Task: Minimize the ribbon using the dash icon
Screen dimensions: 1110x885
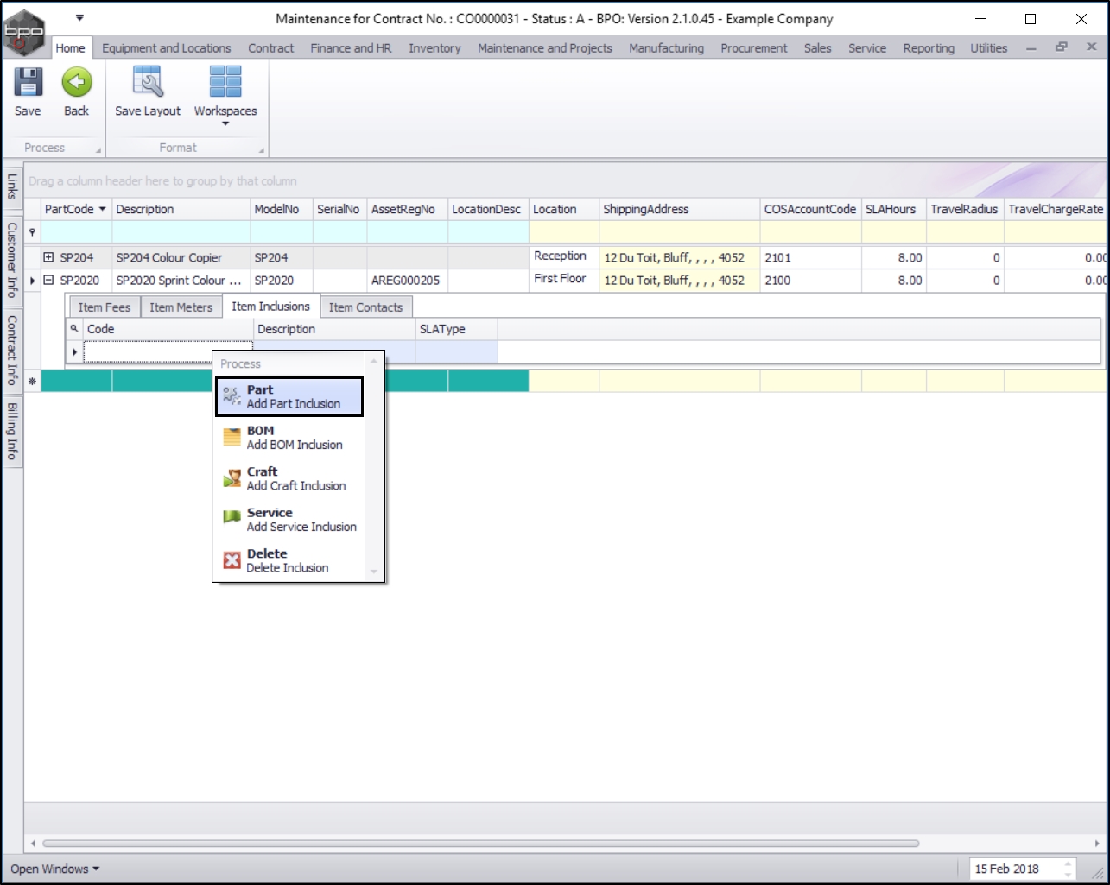Action: 1031,48
